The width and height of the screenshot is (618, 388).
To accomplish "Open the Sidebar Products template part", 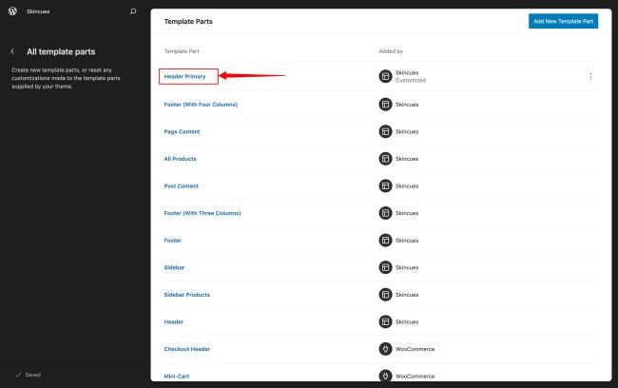I will [x=186, y=295].
